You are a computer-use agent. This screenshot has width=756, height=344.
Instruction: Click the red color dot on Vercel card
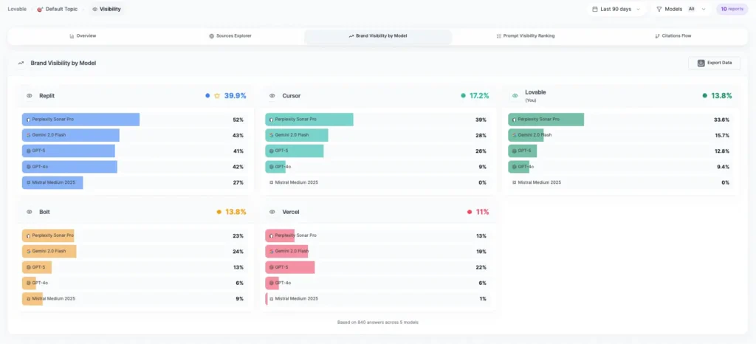470,212
